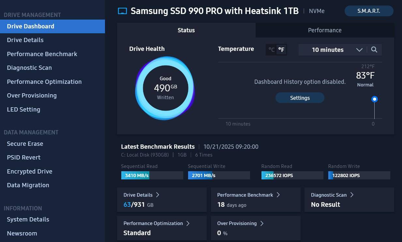Open the S.M.A.R.T. button
This screenshot has height=242, width=402.
(x=369, y=11)
